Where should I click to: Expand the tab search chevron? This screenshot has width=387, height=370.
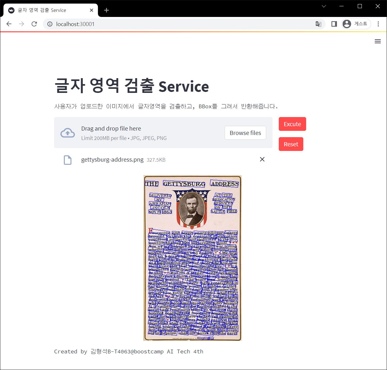click(x=324, y=6)
